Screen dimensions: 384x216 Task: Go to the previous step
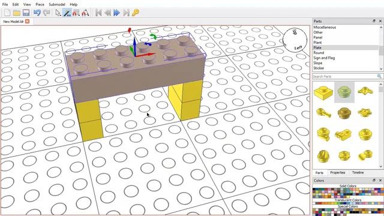click(x=107, y=13)
